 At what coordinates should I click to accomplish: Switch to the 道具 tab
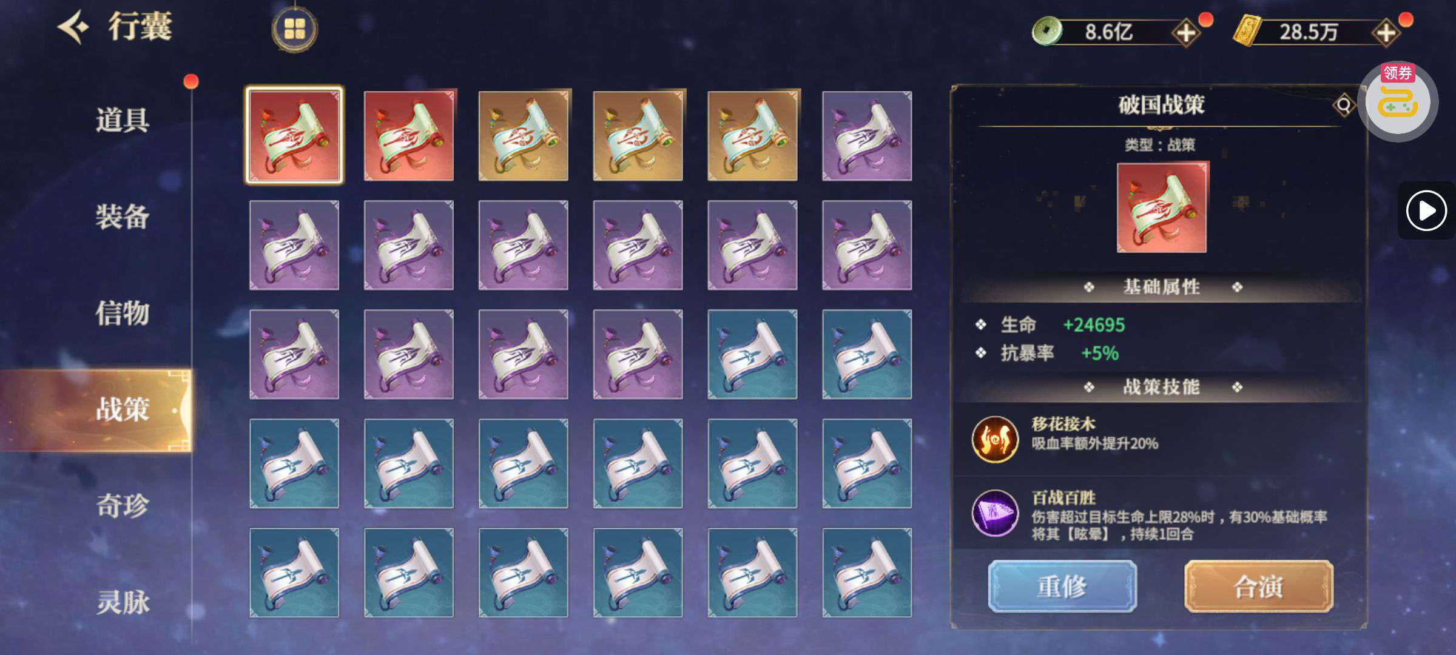[x=122, y=120]
